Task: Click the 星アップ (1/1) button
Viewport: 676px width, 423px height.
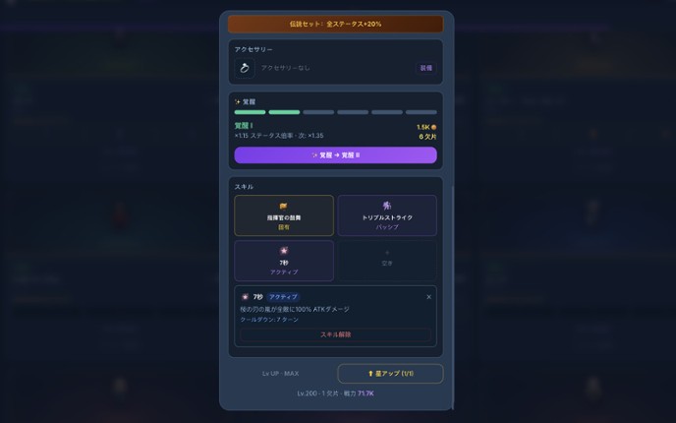Action: 390,374
